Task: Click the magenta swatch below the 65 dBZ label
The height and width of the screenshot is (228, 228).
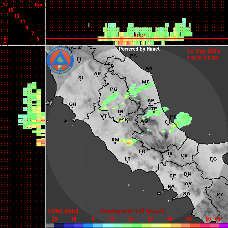Action: [x=224, y=226]
